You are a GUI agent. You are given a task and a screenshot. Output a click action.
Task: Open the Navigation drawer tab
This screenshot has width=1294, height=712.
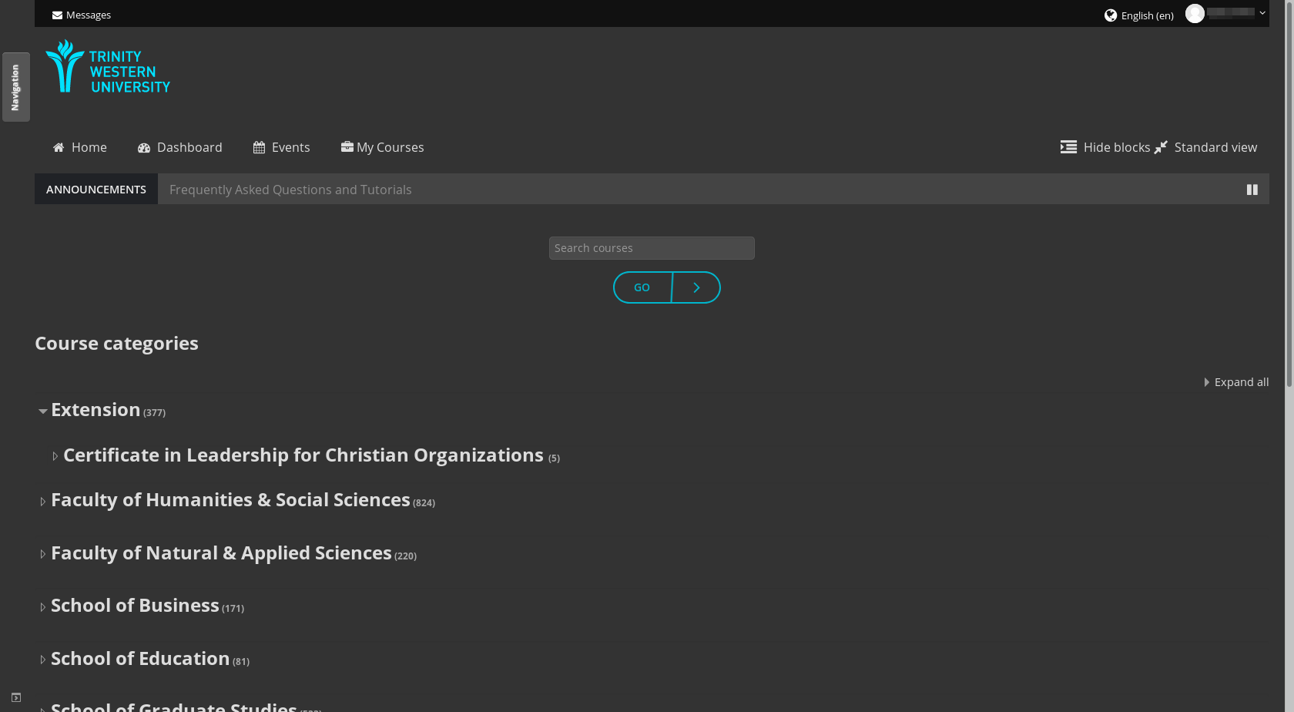15,86
